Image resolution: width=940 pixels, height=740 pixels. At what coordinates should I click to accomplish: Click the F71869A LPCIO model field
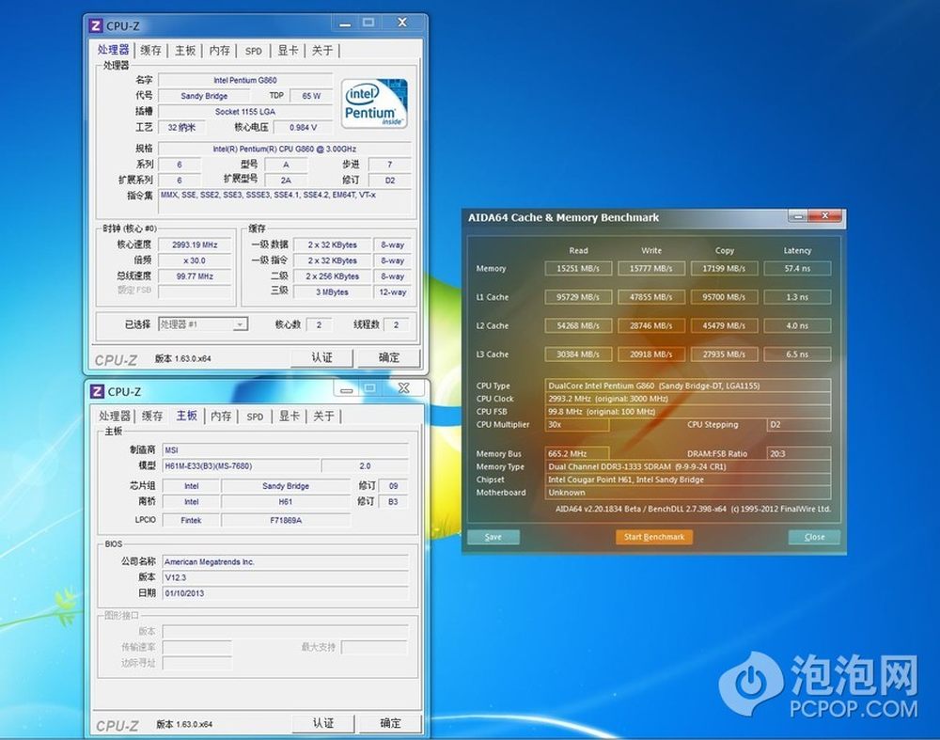[x=286, y=521]
